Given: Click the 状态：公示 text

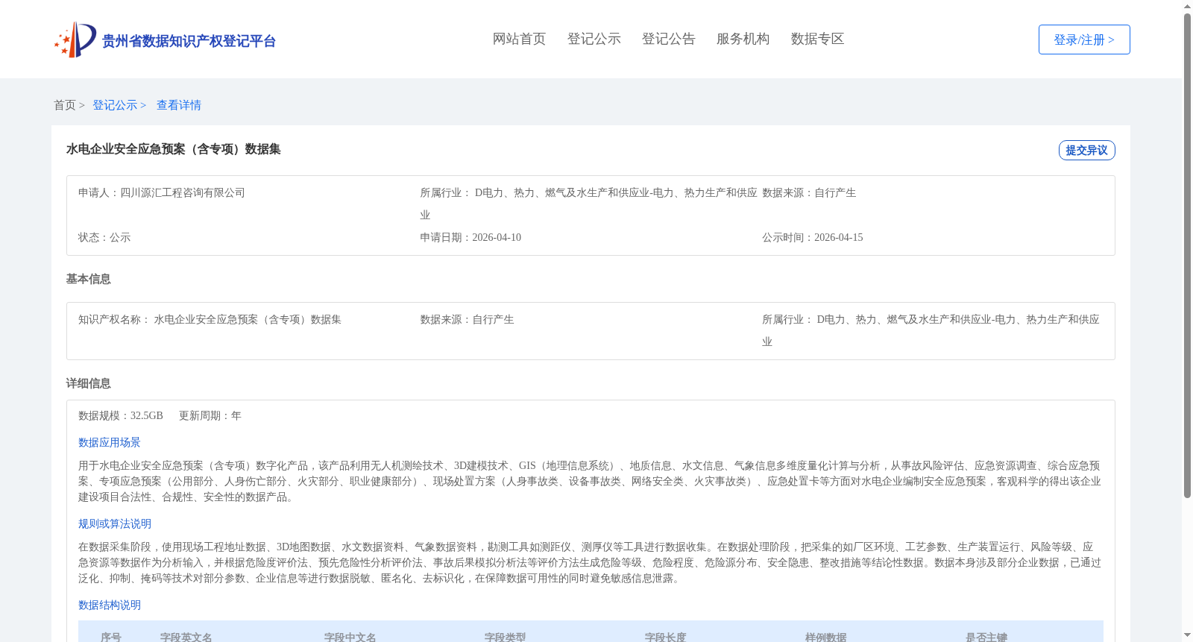Looking at the screenshot, I should 104,237.
